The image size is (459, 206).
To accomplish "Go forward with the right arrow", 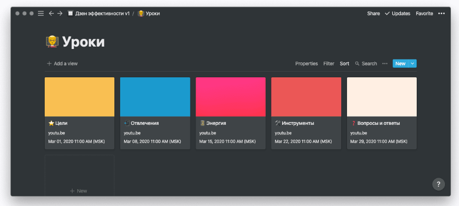I will tap(60, 13).
